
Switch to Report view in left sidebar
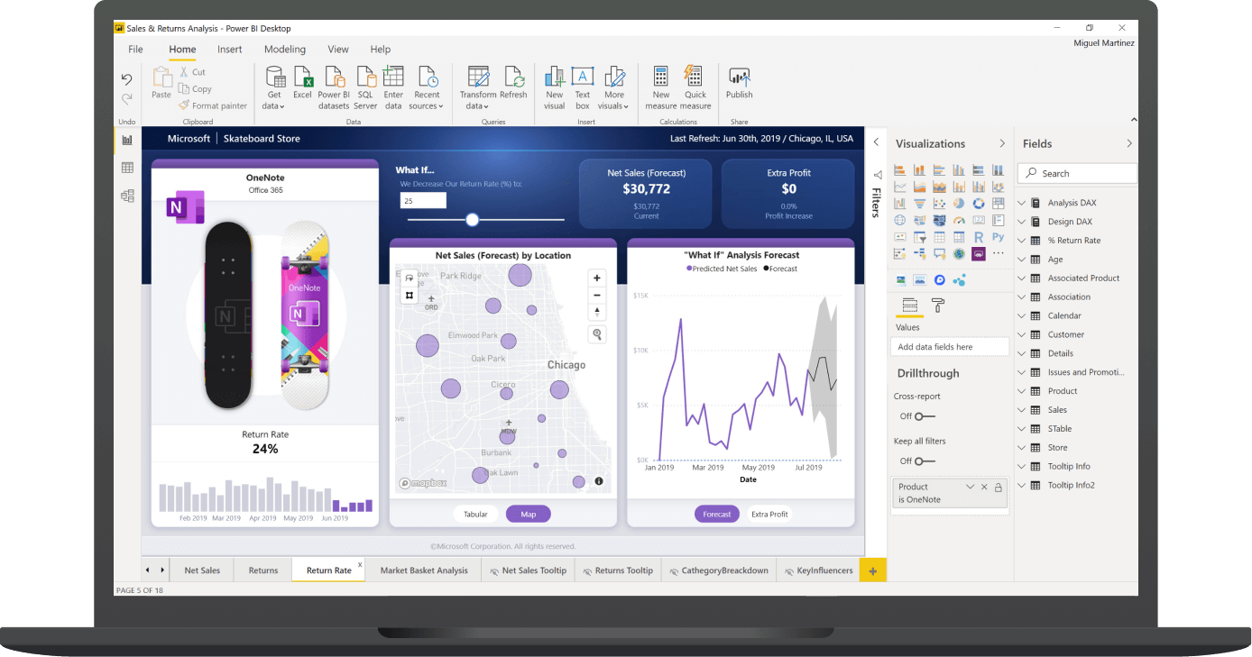coord(127,140)
